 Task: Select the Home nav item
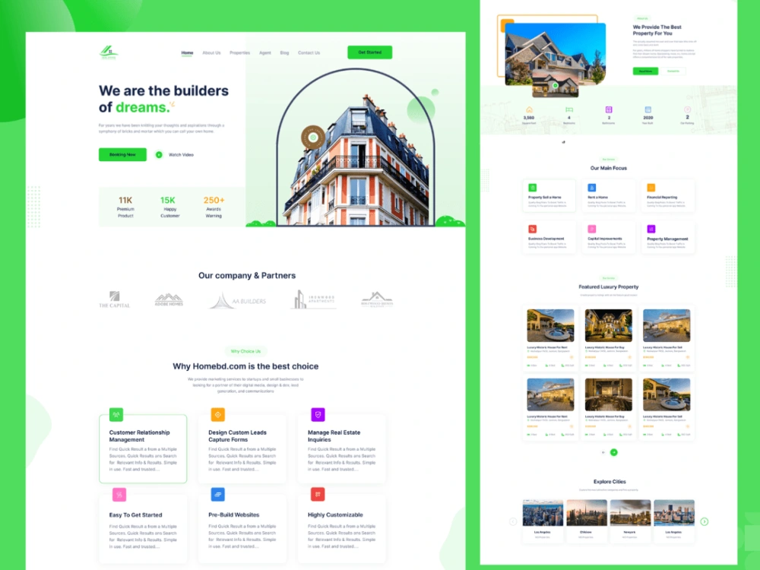pyautogui.click(x=187, y=53)
